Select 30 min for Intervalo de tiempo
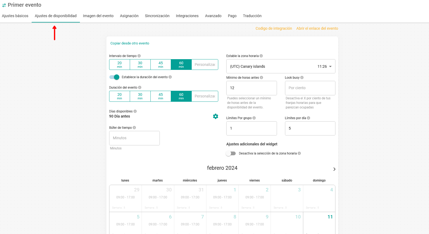Screen dimensions: 429x234 (140, 65)
